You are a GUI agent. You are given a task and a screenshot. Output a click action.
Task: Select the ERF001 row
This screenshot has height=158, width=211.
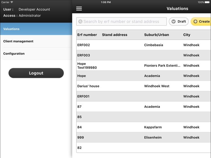(143, 96)
